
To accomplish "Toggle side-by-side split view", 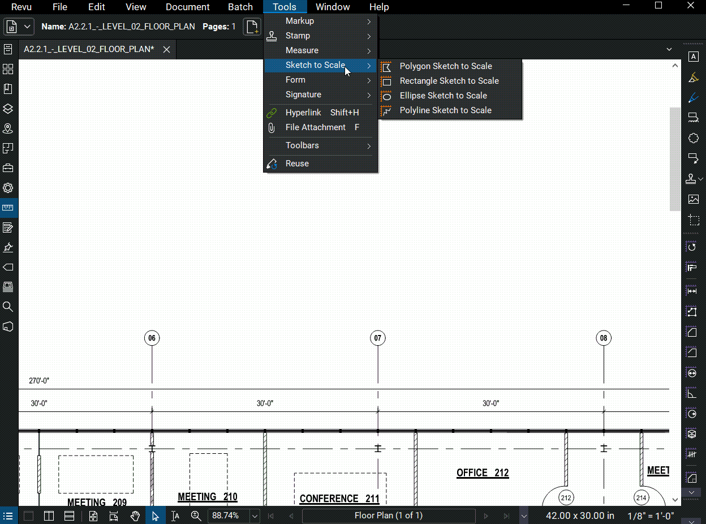I will [x=49, y=516].
